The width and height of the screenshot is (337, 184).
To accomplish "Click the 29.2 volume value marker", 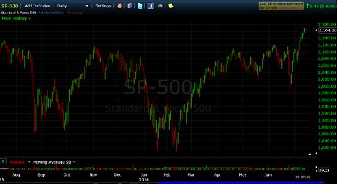I will (323, 170).
